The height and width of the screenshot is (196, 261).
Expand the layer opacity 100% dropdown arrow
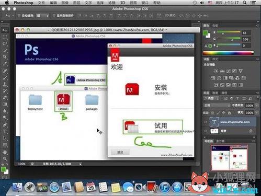(x=257, y=106)
